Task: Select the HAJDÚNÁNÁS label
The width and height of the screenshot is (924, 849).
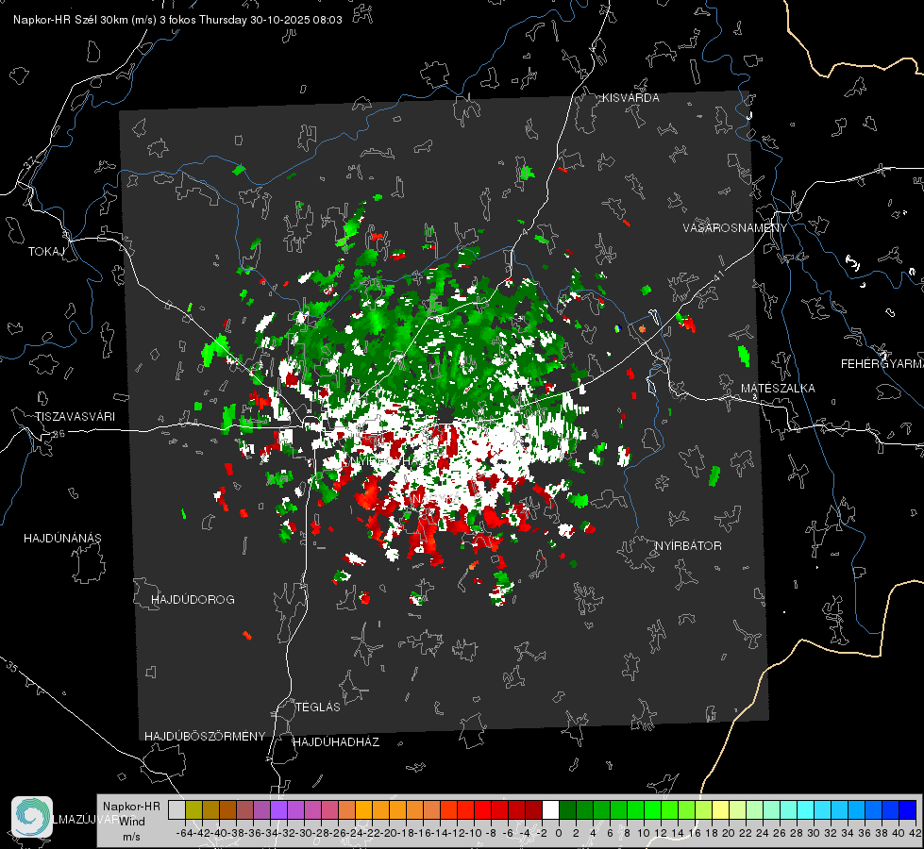Action: [x=62, y=539]
